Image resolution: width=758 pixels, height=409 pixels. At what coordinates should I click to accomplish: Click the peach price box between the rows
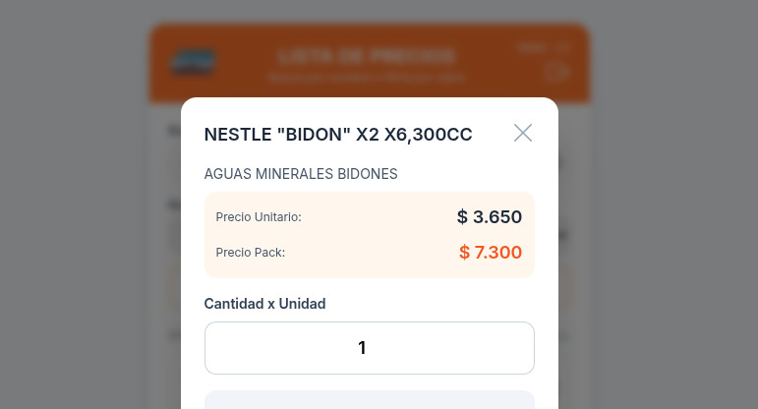coord(370,235)
